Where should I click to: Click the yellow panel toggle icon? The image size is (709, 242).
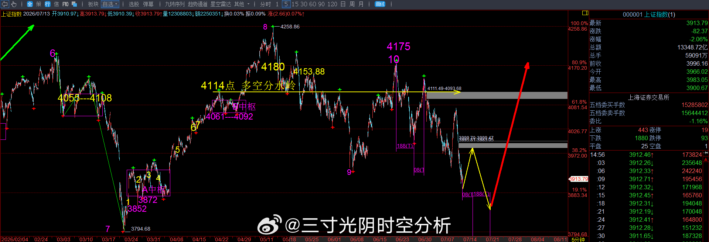coord(585,13)
